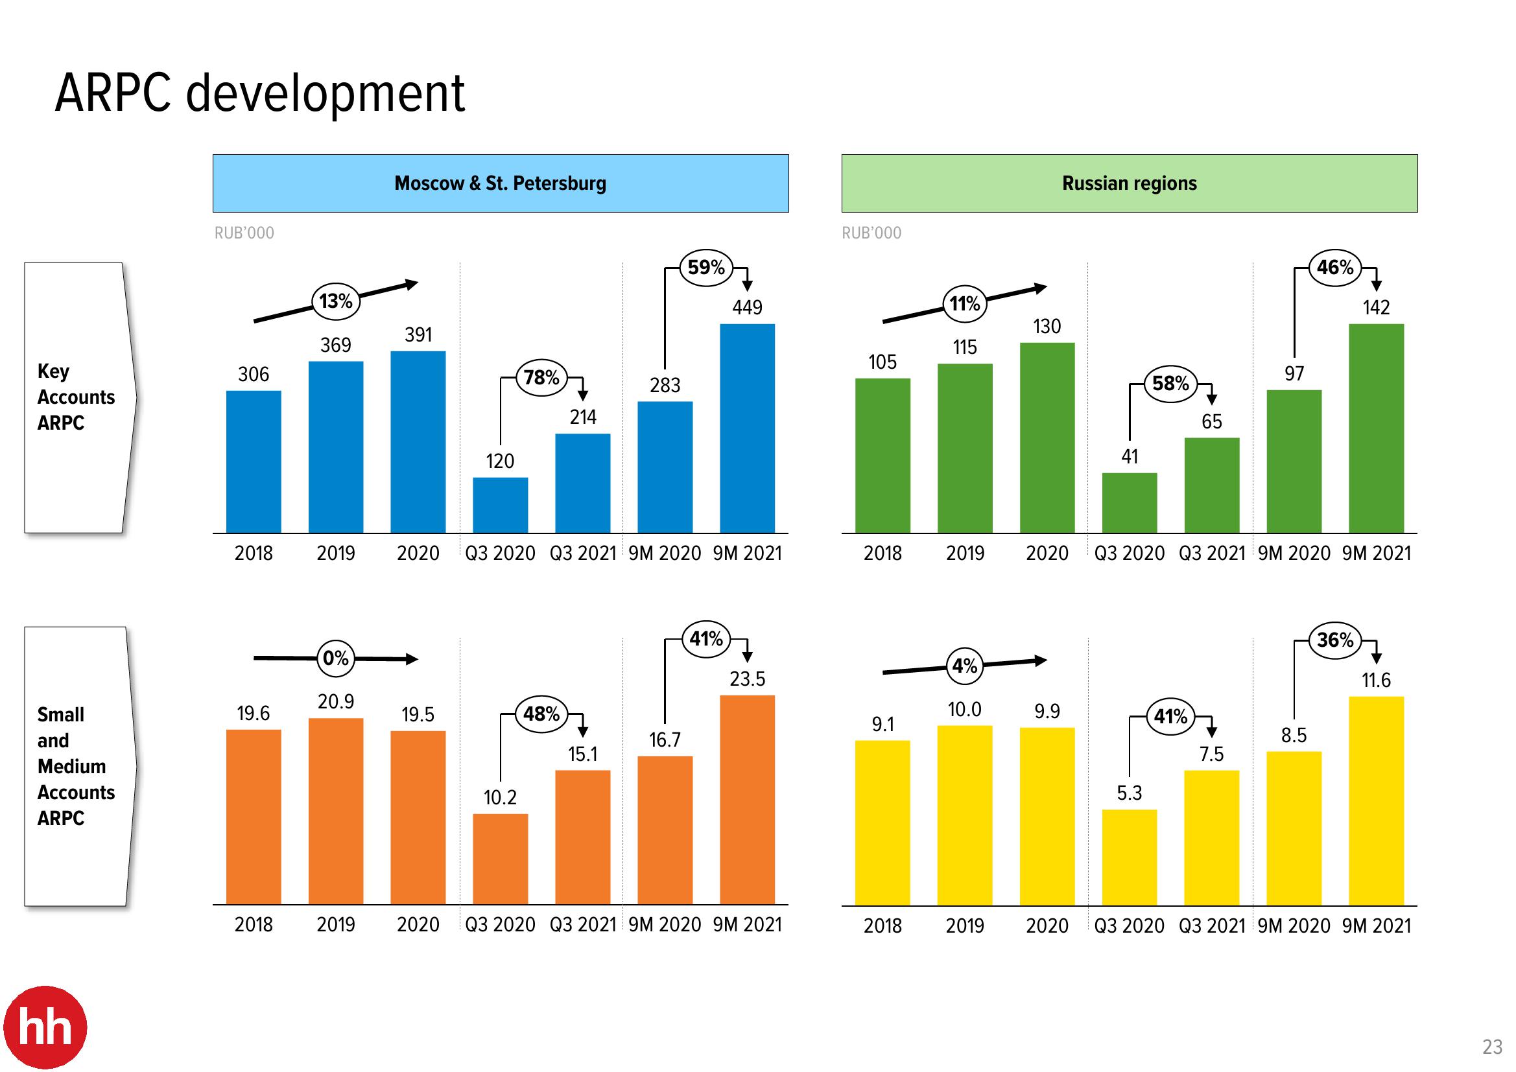Select the value 369
The image size is (1516, 1072).
pos(335,345)
